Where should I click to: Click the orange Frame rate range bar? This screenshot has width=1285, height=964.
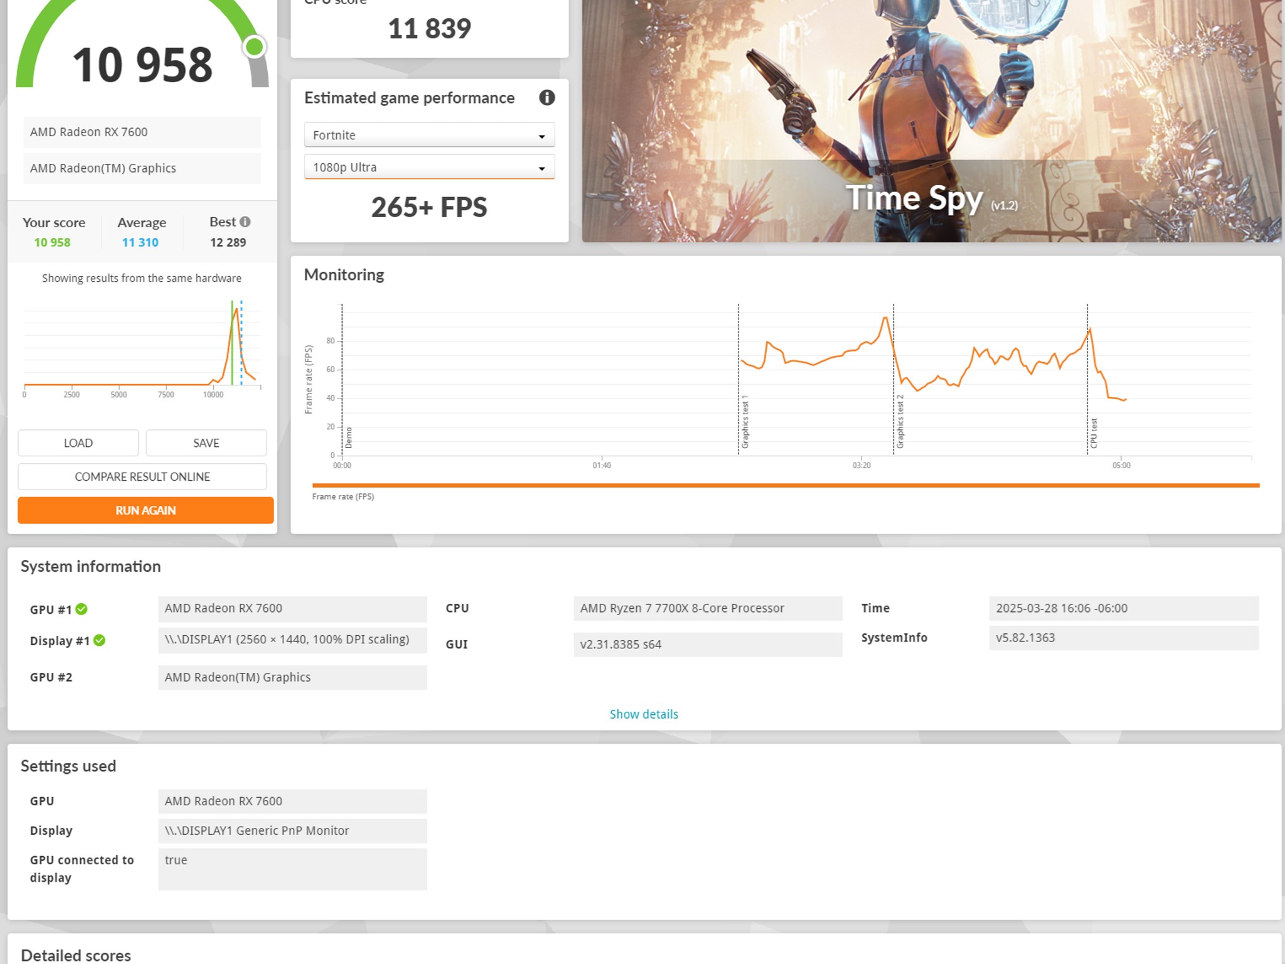coord(786,485)
